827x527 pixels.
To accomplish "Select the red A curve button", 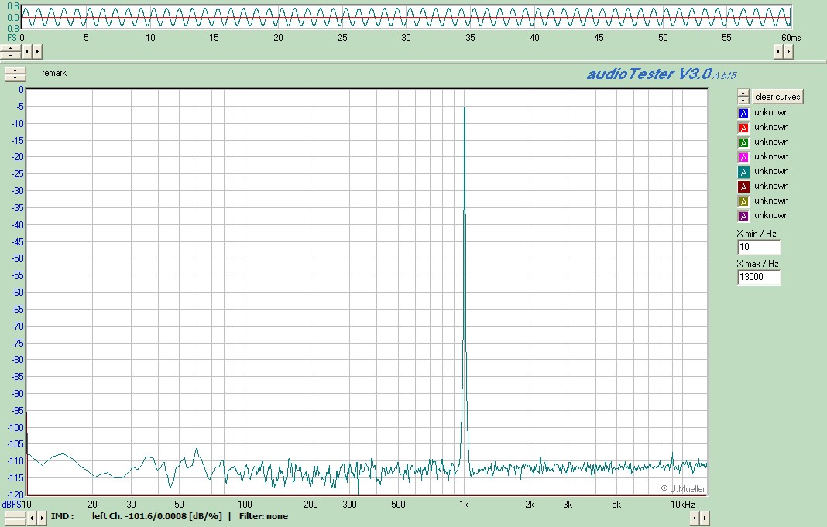I will coord(743,128).
